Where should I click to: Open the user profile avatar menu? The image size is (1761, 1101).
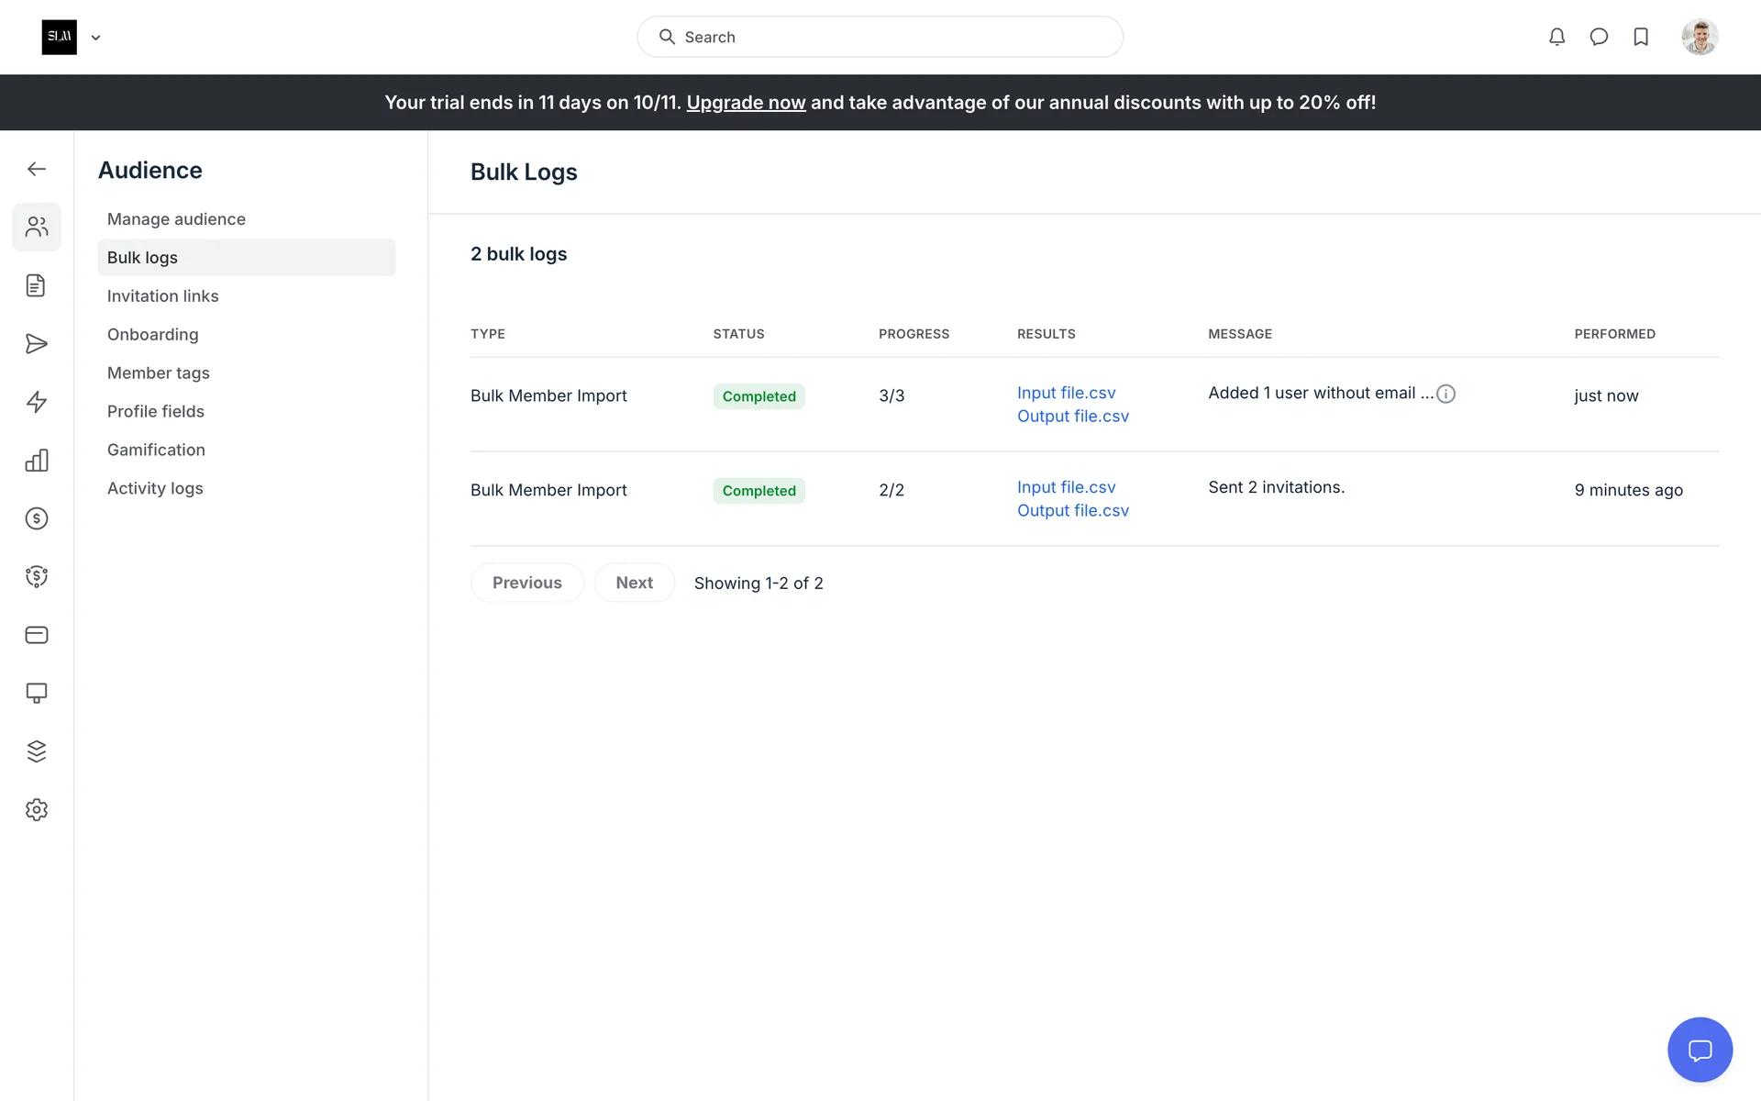pos(1699,37)
